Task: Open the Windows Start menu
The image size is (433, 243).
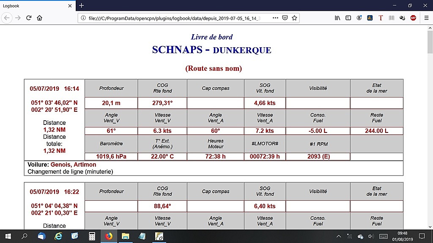Action: 8,236
